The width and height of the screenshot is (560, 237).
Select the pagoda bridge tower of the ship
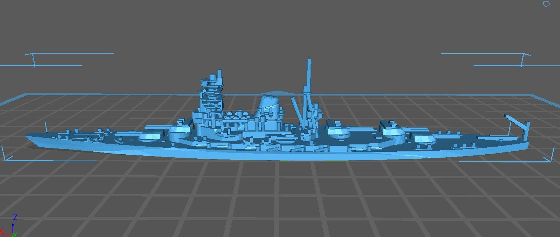point(212,96)
